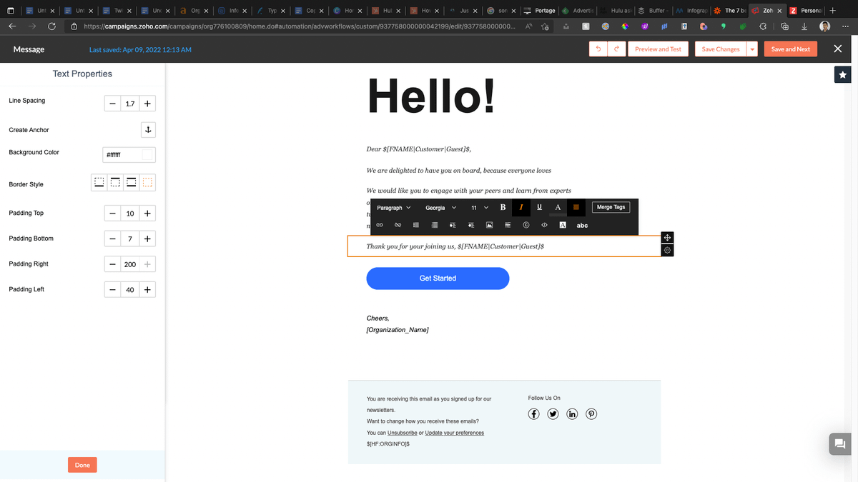Insert a copyright special character symbol
Screen dimensions: 858x482
click(x=526, y=225)
